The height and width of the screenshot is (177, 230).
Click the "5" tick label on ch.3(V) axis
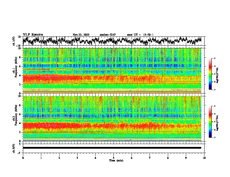pos(20,144)
